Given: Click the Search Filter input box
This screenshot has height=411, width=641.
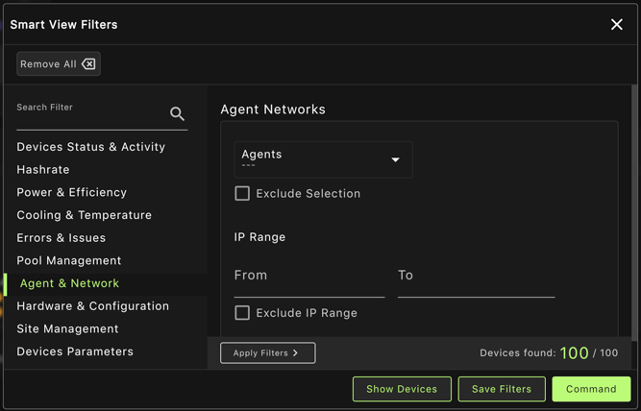Looking at the screenshot, I should pyautogui.click(x=90, y=114).
